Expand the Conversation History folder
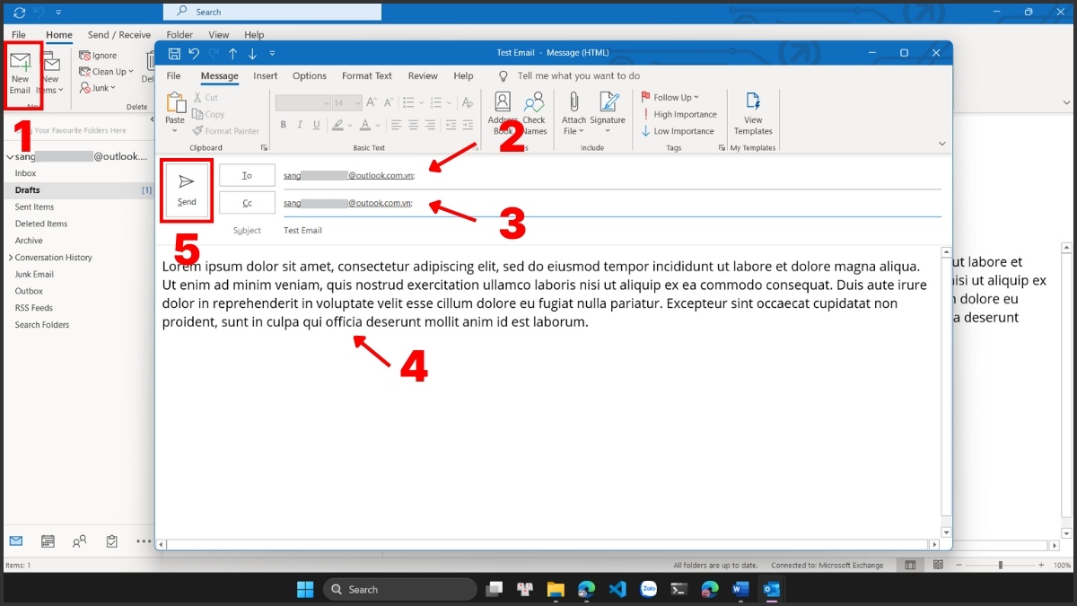The image size is (1077, 606). (9, 258)
